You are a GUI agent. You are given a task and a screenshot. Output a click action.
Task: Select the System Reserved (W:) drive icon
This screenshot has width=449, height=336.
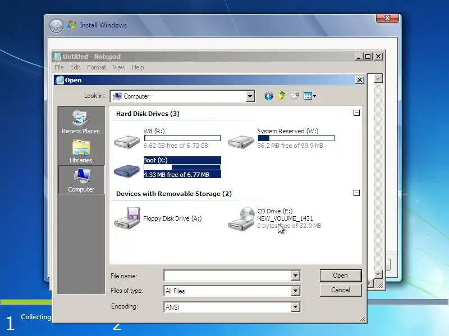pyautogui.click(x=241, y=142)
